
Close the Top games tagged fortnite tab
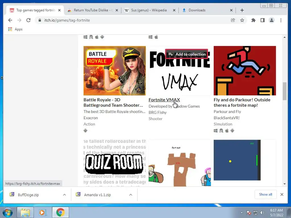(x=59, y=10)
